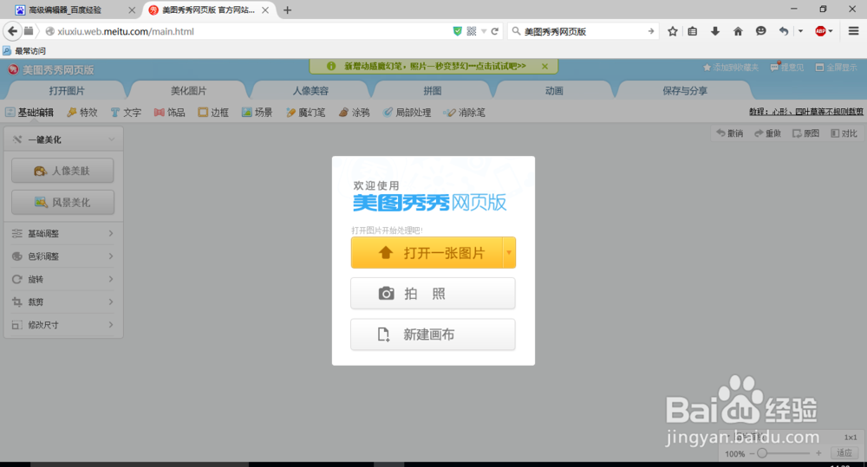Switch to the 美化图片 tab
The width and height of the screenshot is (867, 467).
coord(188,90)
